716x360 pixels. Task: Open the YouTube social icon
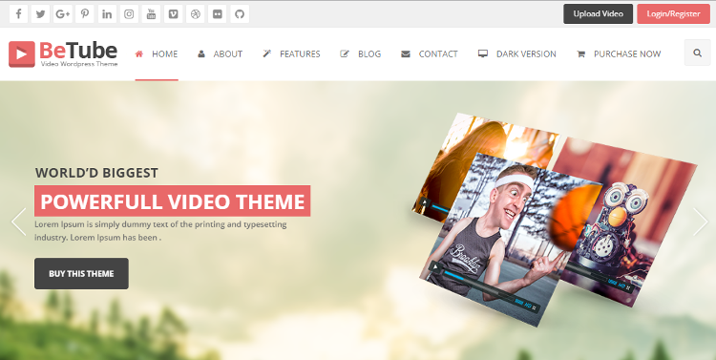[151, 14]
